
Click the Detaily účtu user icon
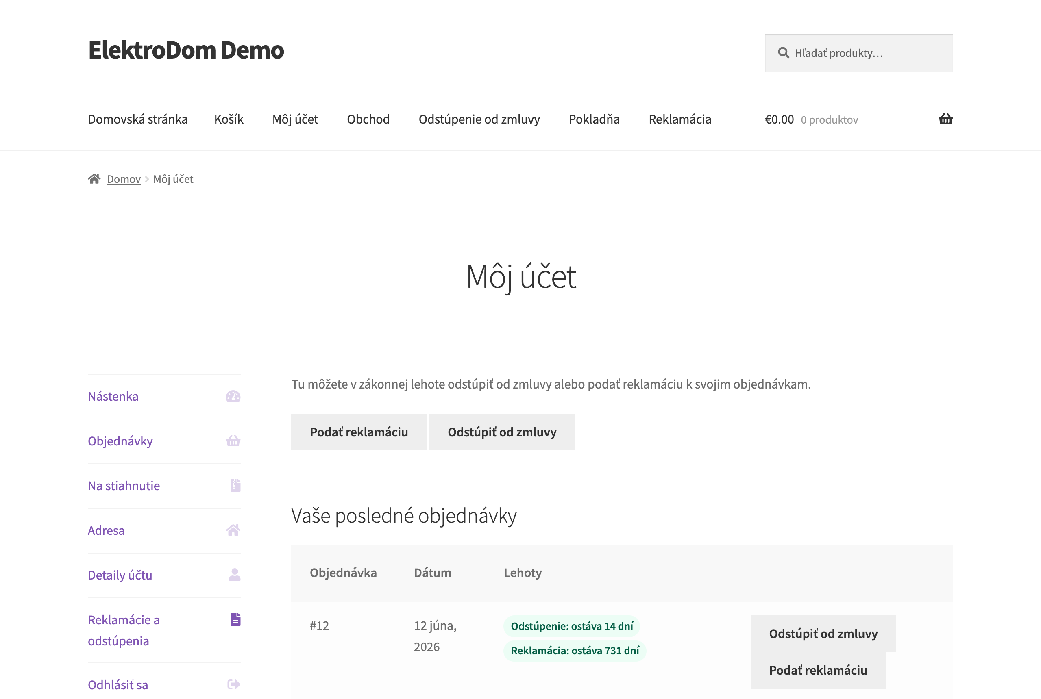point(235,575)
